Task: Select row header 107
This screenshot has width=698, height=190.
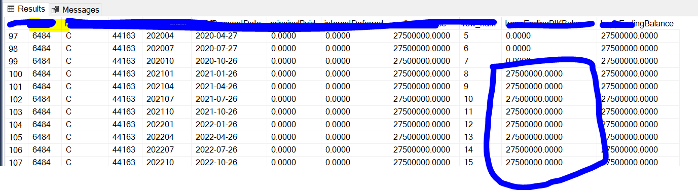Action: [16, 162]
